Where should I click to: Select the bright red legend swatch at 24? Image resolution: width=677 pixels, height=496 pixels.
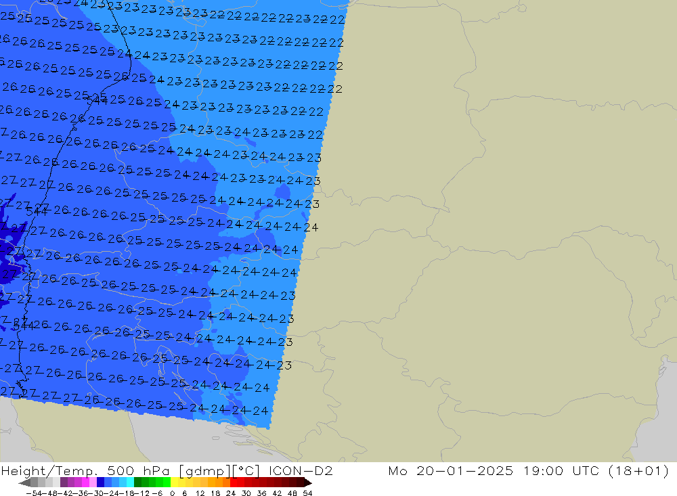(x=234, y=482)
